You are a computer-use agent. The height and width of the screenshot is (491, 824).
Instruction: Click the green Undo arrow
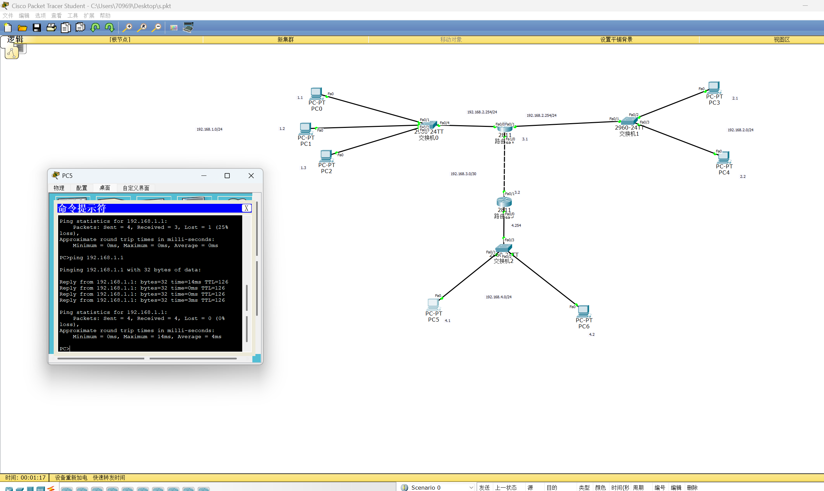click(x=95, y=28)
